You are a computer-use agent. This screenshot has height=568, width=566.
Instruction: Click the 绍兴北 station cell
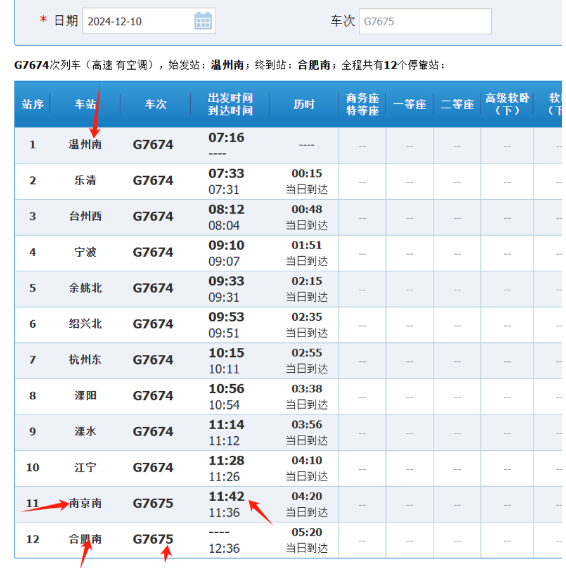86,324
